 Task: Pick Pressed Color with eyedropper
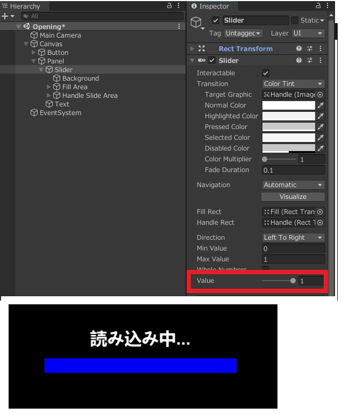(320, 127)
